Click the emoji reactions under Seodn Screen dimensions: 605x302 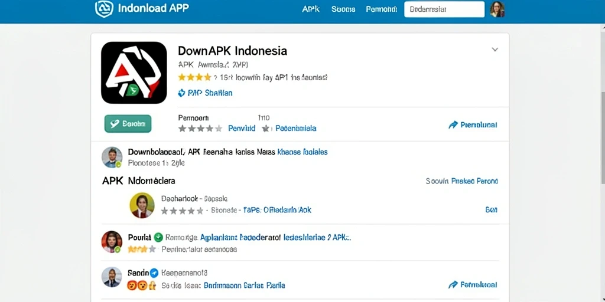pos(142,285)
